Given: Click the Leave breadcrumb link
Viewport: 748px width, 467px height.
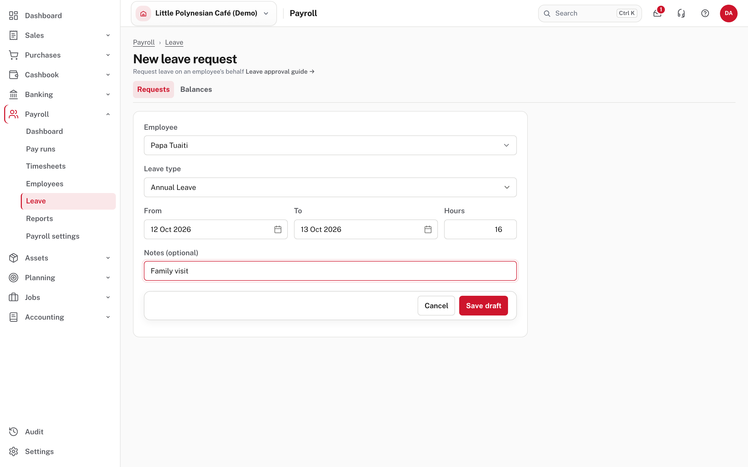Looking at the screenshot, I should [174, 42].
